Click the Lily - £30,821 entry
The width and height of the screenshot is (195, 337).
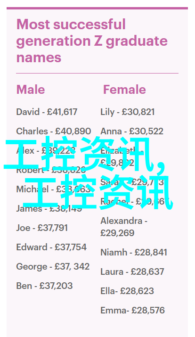128,112
